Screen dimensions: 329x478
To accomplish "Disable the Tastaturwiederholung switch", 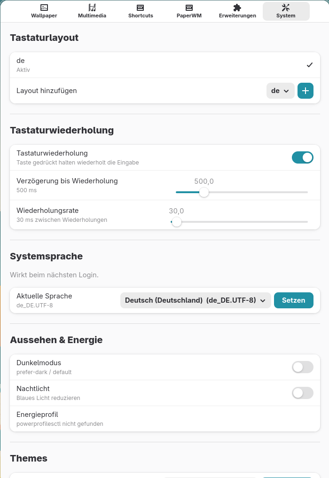I will 302,157.
